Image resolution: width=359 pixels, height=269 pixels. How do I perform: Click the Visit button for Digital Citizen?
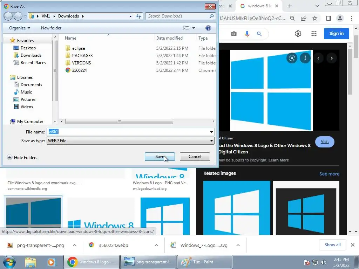coord(325,142)
